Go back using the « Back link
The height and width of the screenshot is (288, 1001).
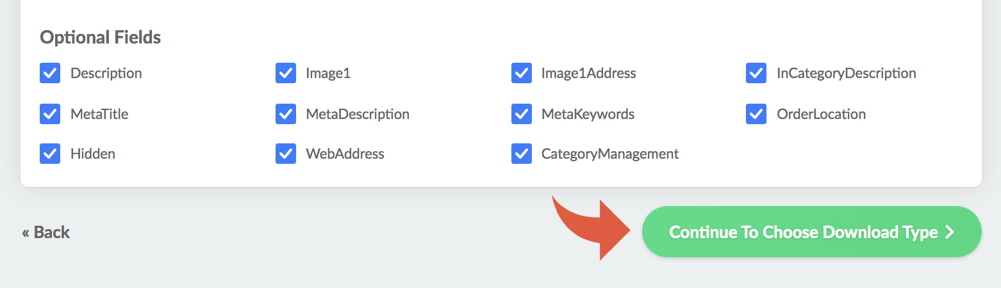pos(45,232)
